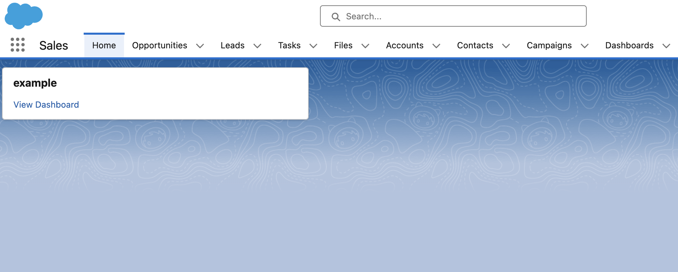The width and height of the screenshot is (678, 272).
Task: Open the Dashboards chevron menu
Action: [x=666, y=46]
